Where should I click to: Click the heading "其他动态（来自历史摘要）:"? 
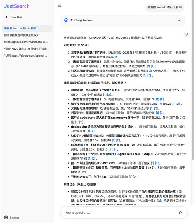pyautogui.click(x=81, y=184)
